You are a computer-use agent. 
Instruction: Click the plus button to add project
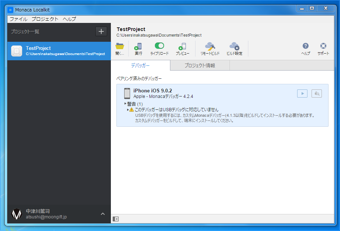[x=101, y=31]
